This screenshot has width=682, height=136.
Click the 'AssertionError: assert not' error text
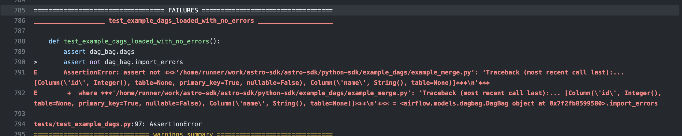112,72
